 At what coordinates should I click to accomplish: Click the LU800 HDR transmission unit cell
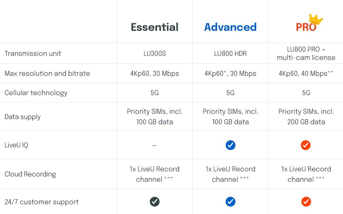pyautogui.click(x=230, y=53)
